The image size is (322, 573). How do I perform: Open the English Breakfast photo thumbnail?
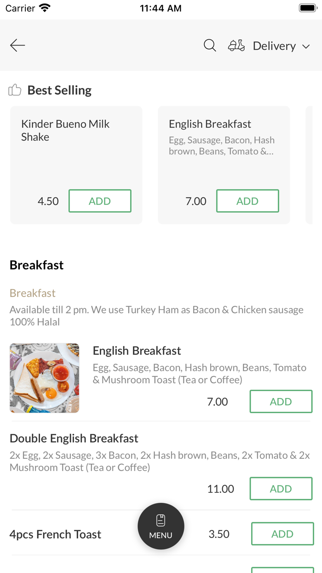pos(44,378)
